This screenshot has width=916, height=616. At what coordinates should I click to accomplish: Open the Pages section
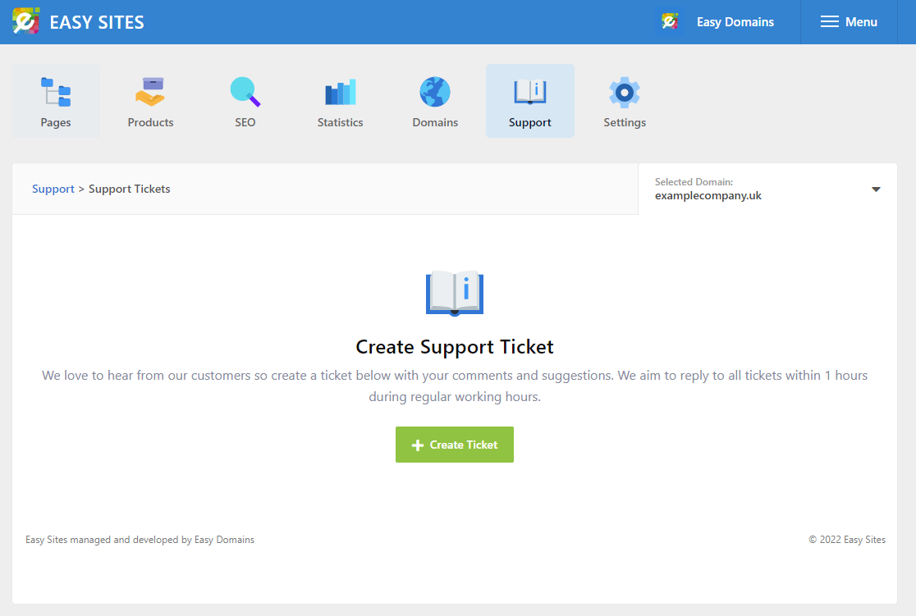56,101
